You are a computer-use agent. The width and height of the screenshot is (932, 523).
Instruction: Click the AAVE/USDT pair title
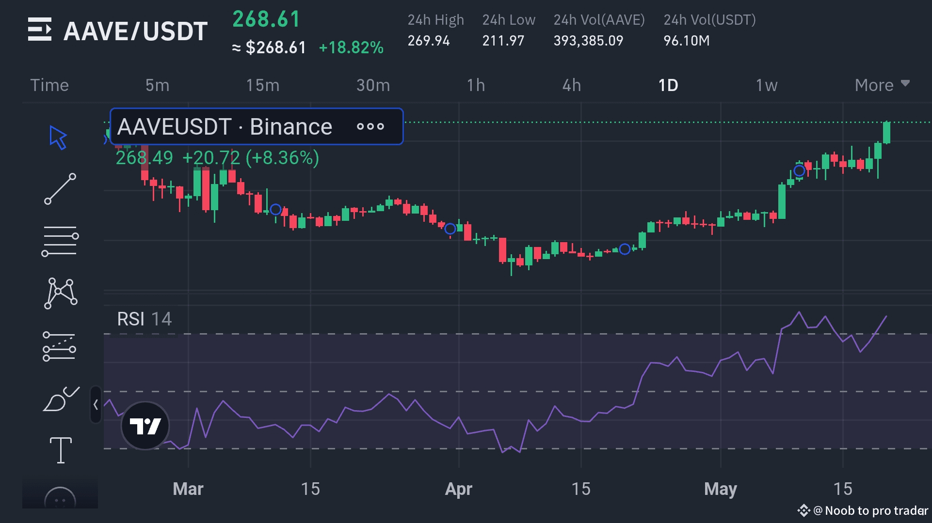136,31
